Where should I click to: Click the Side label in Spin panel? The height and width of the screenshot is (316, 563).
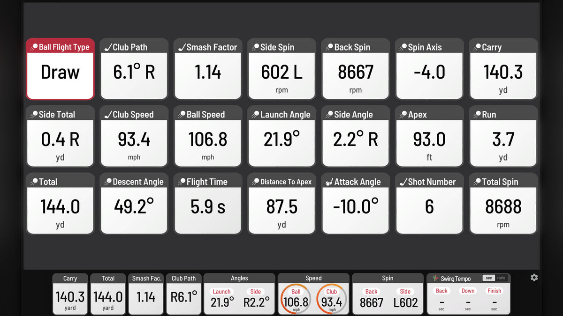coord(405,291)
